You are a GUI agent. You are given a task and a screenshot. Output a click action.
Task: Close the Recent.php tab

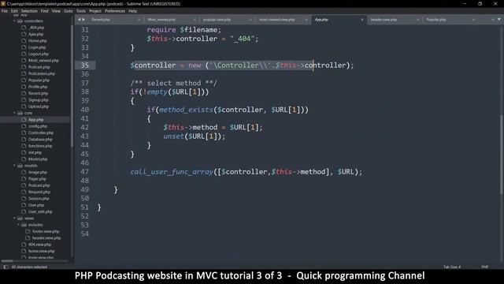click(x=139, y=20)
